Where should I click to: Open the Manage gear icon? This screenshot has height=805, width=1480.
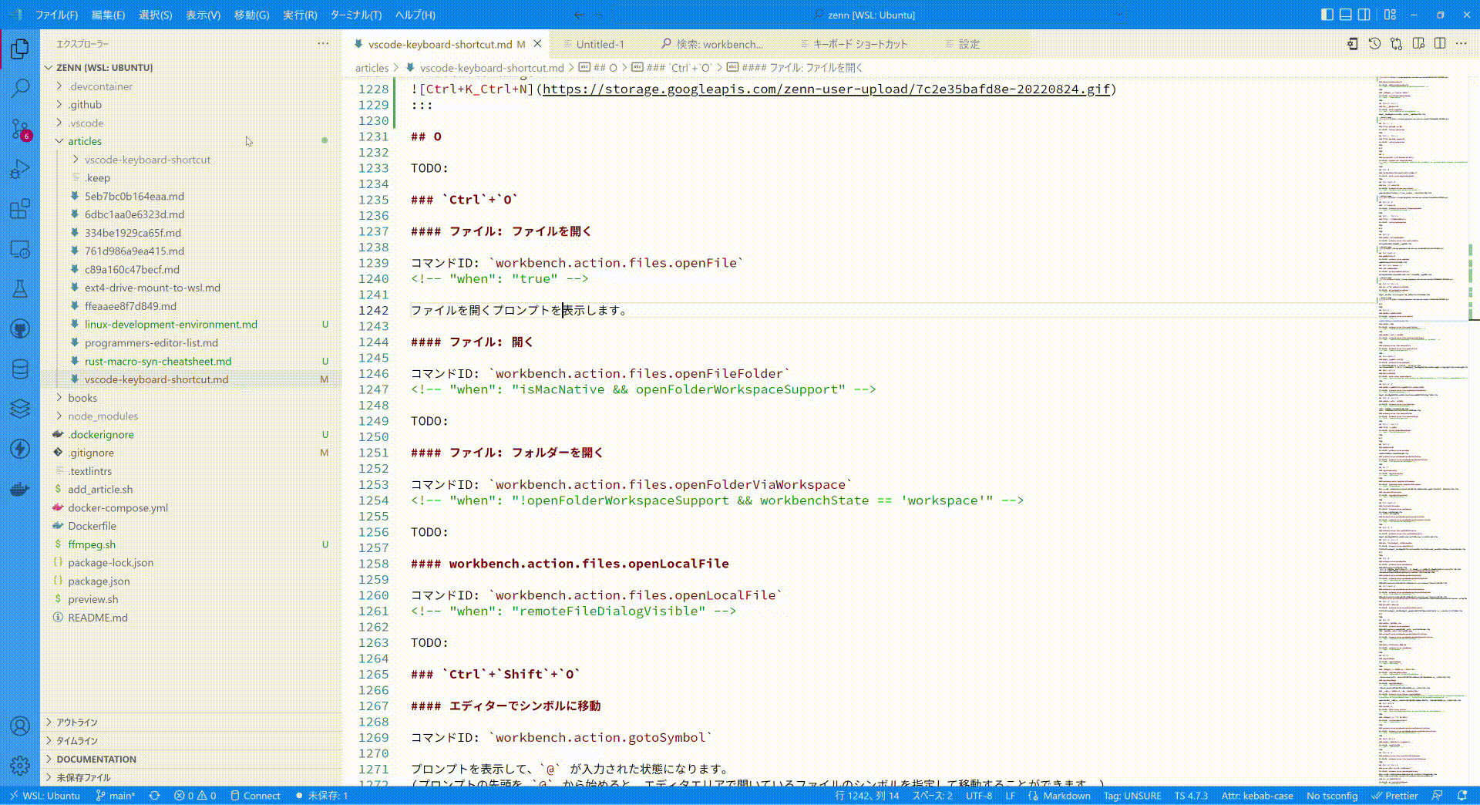coord(20,766)
